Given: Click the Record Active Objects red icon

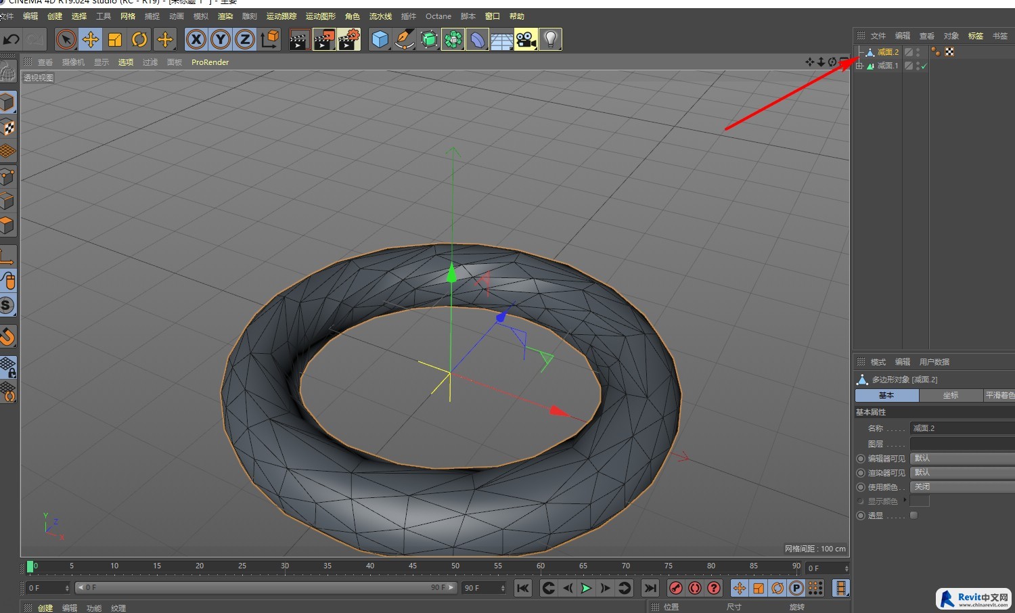Looking at the screenshot, I should (676, 588).
